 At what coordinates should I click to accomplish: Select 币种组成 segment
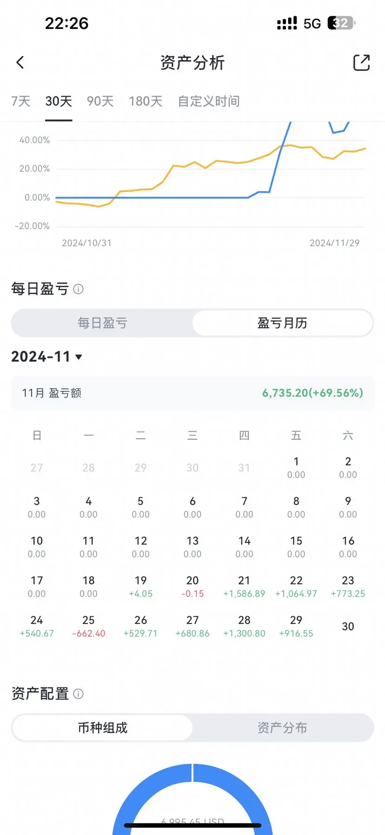[102, 728]
